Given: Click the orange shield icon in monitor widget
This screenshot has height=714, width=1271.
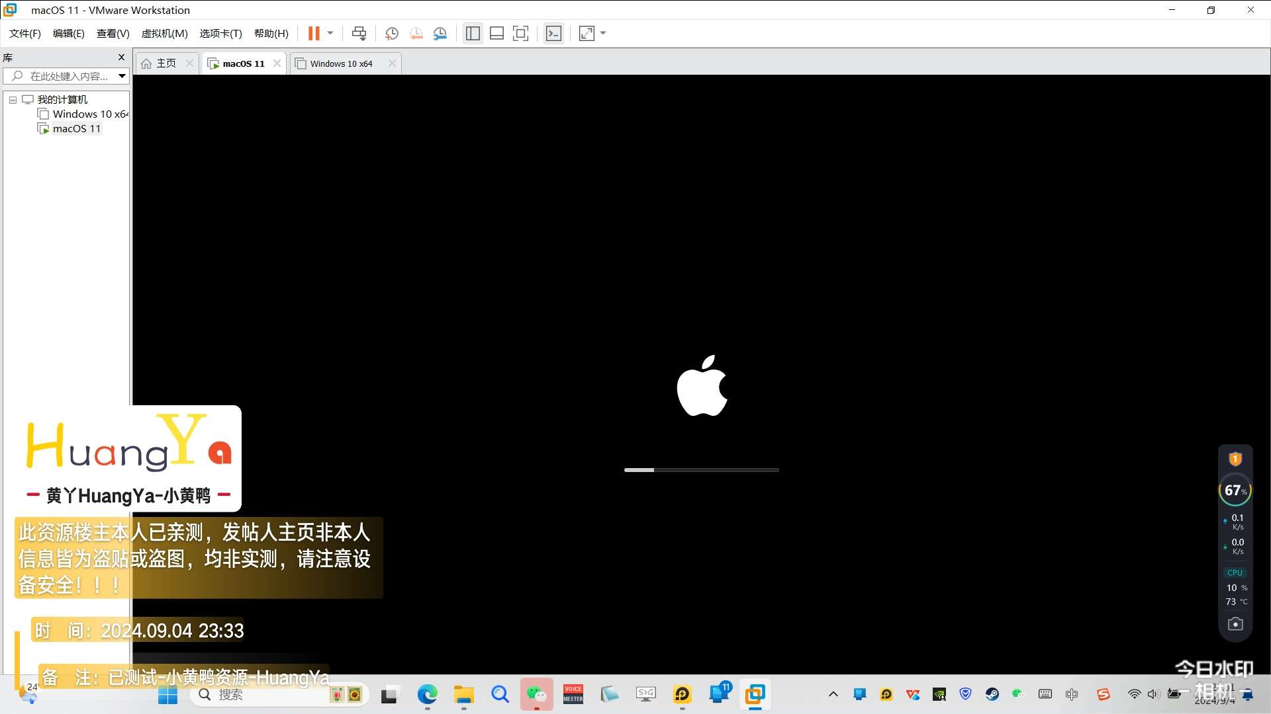Looking at the screenshot, I should coord(1235,459).
